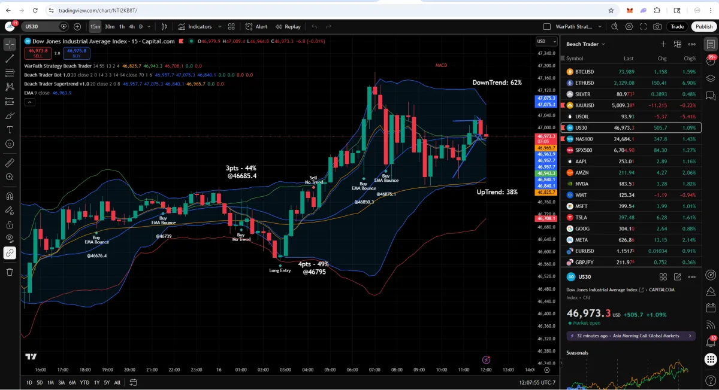719x390 pixels.
Task: Open the US30 symbol search box
Action: 46,26
